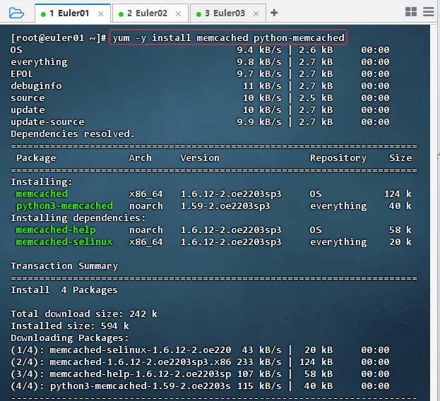The image size is (440, 401).
Task: Click 'Install 4 Packages' line
Action: [64, 289]
